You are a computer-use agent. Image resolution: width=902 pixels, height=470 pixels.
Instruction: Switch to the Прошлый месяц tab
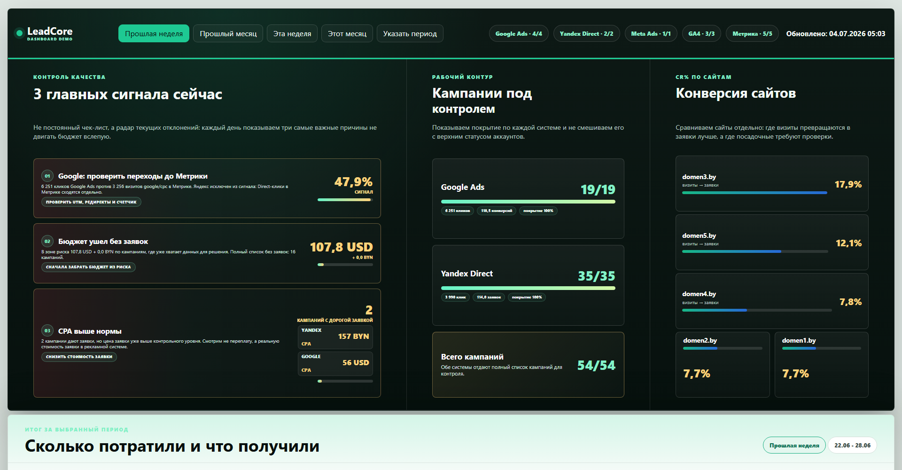228,33
